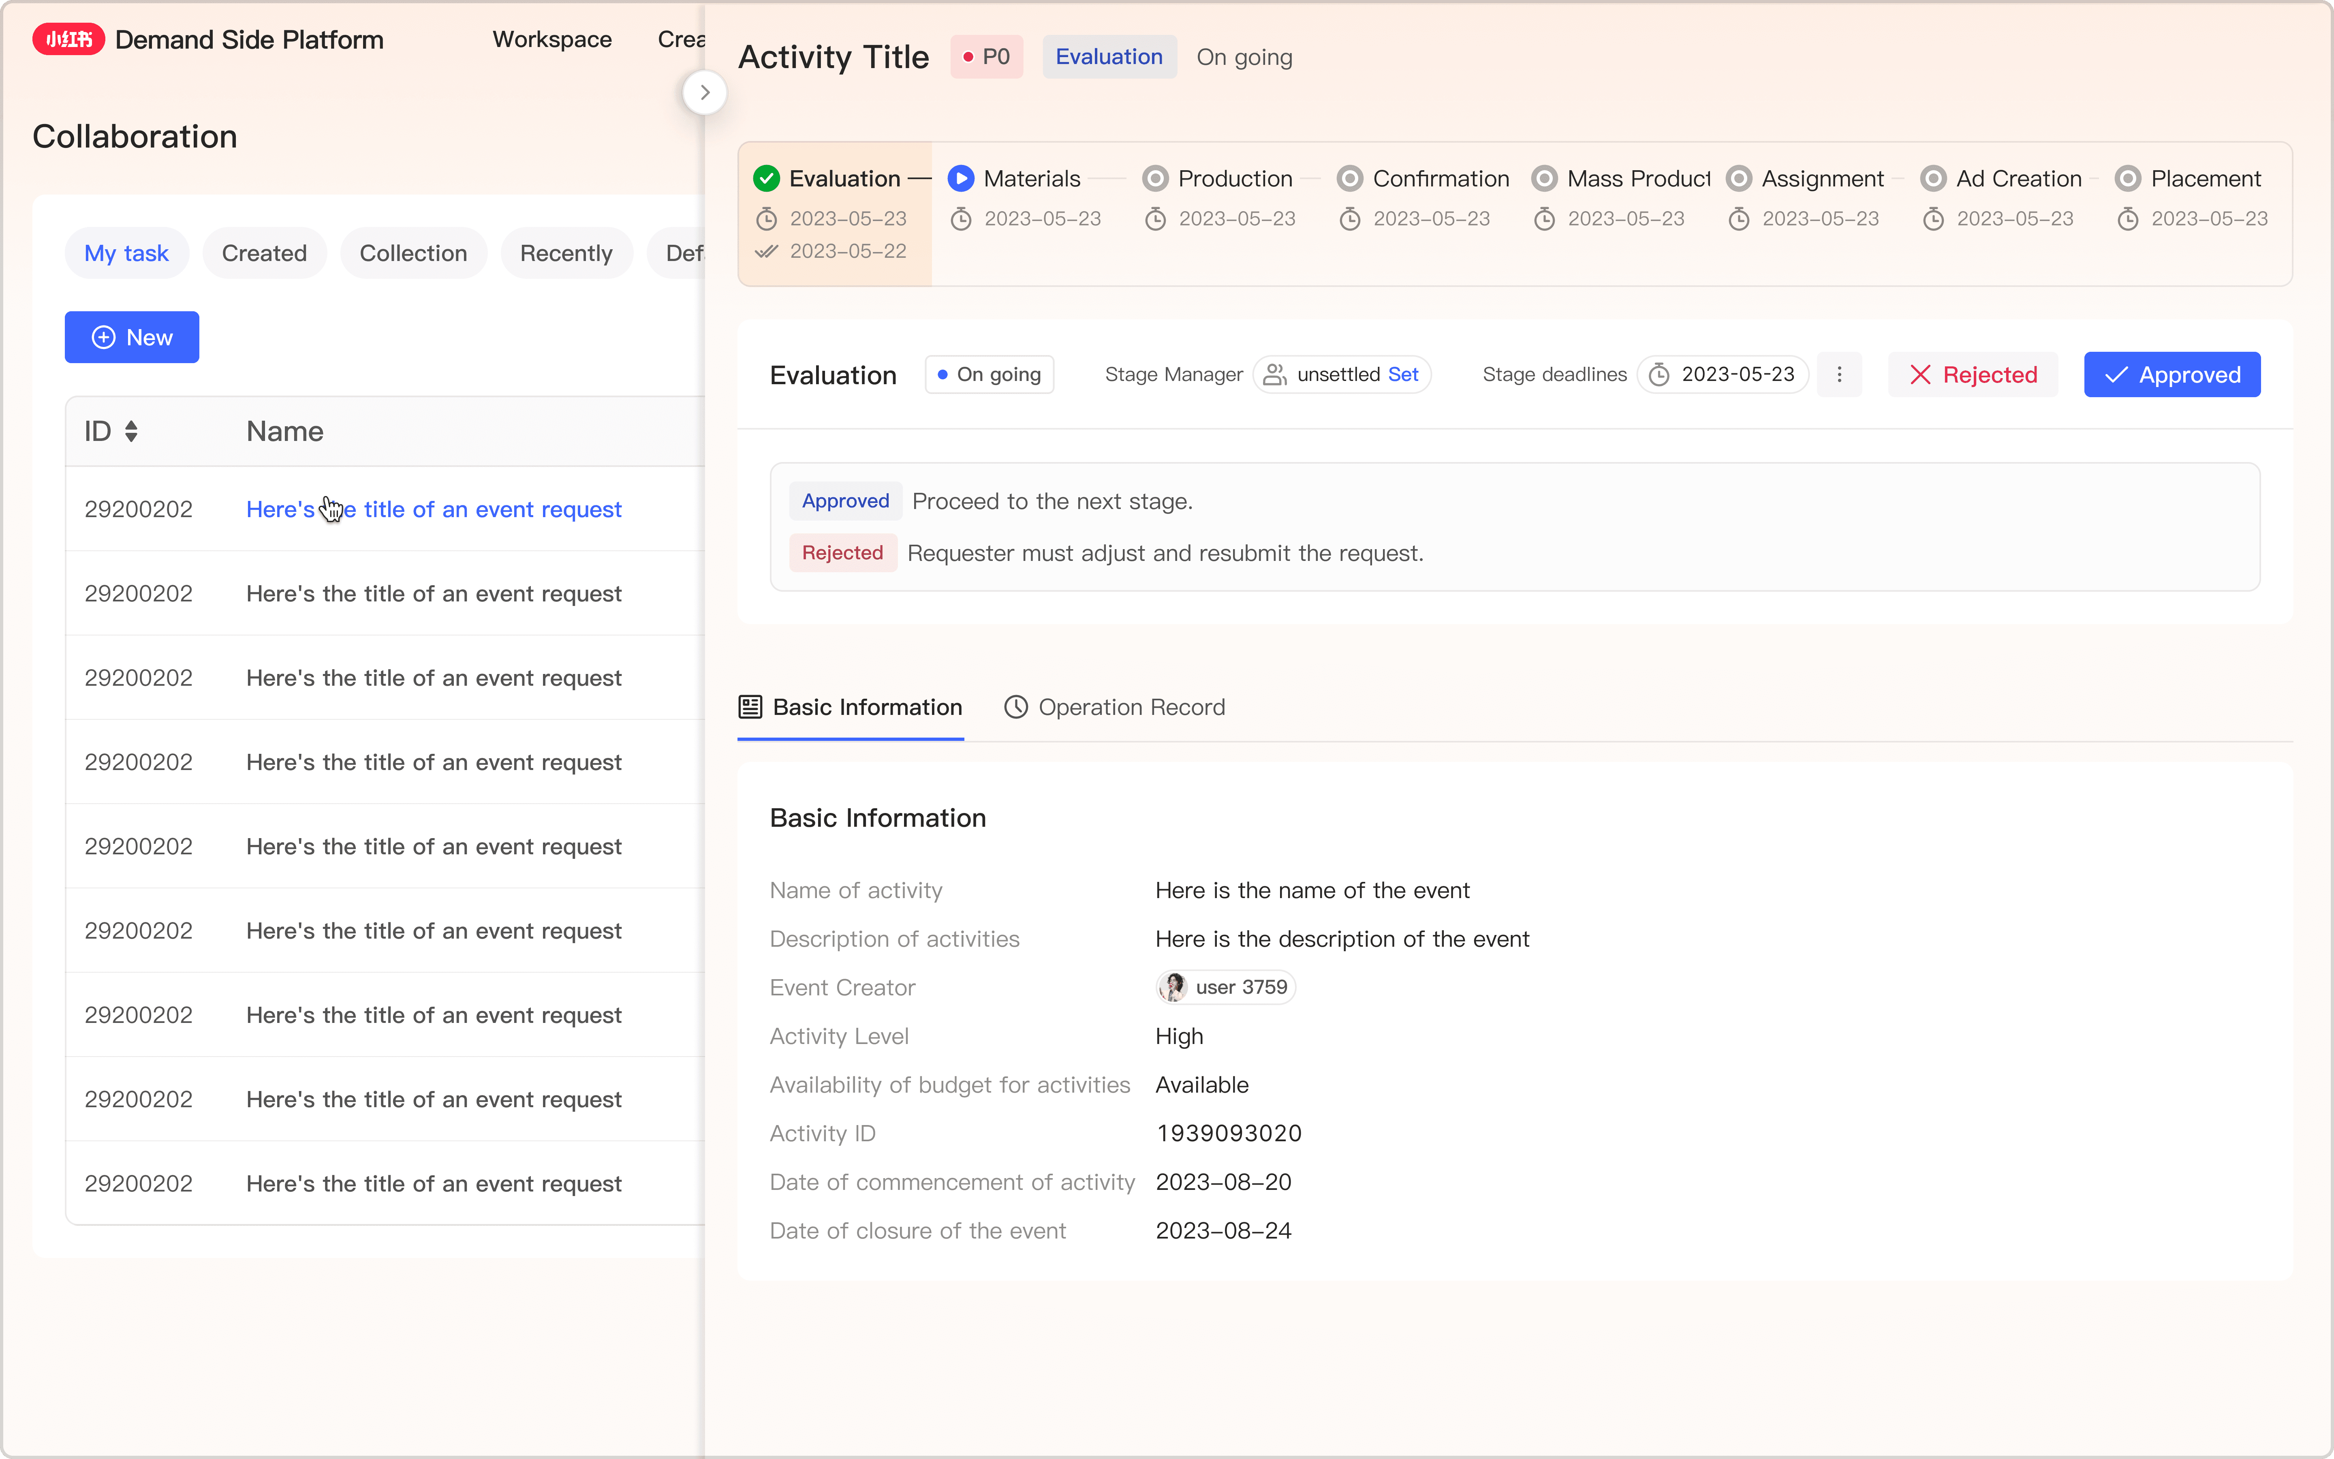Click the Basic Information tab icon
The width and height of the screenshot is (2334, 1459).
750,707
